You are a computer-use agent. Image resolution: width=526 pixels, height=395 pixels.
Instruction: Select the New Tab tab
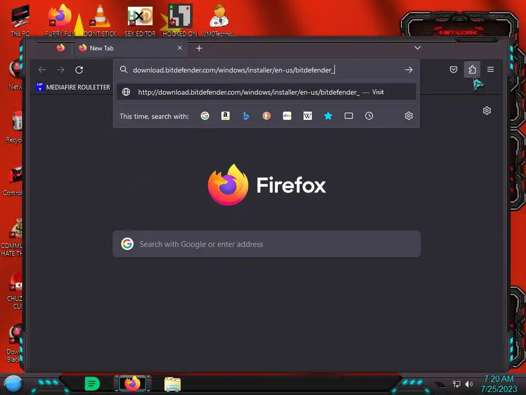(131, 48)
